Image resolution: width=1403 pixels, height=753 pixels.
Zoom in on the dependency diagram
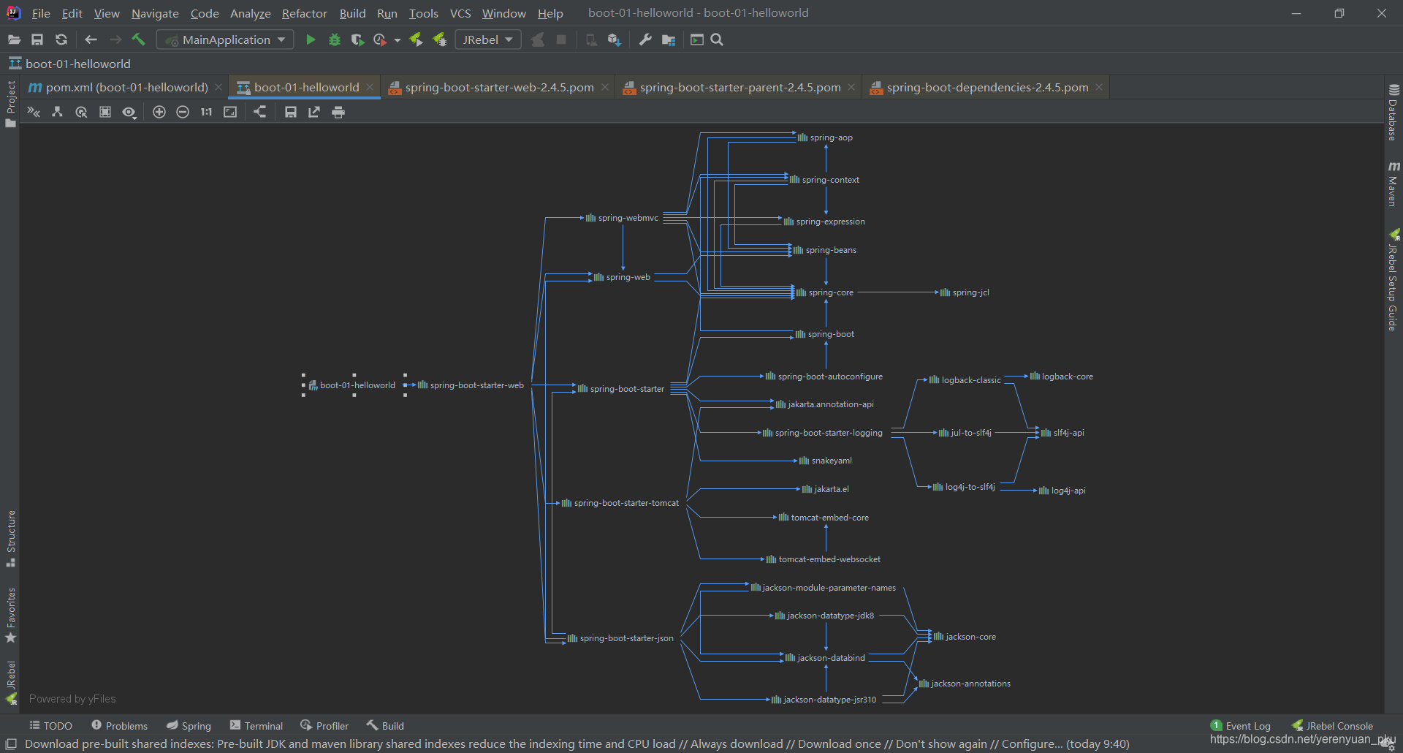click(159, 112)
